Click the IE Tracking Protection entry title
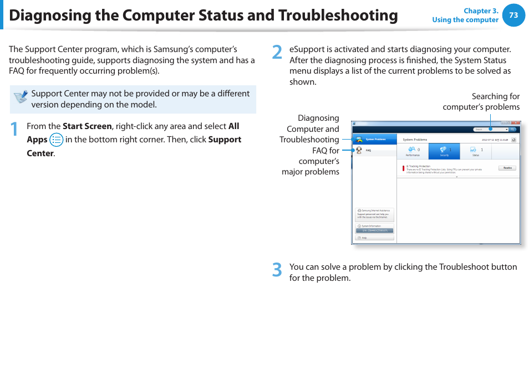 pos(418,166)
